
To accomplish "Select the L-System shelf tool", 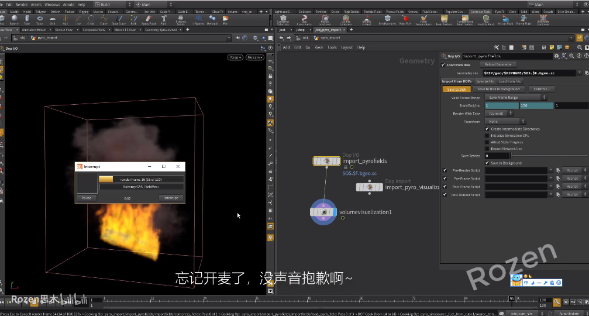I will point(198,19).
